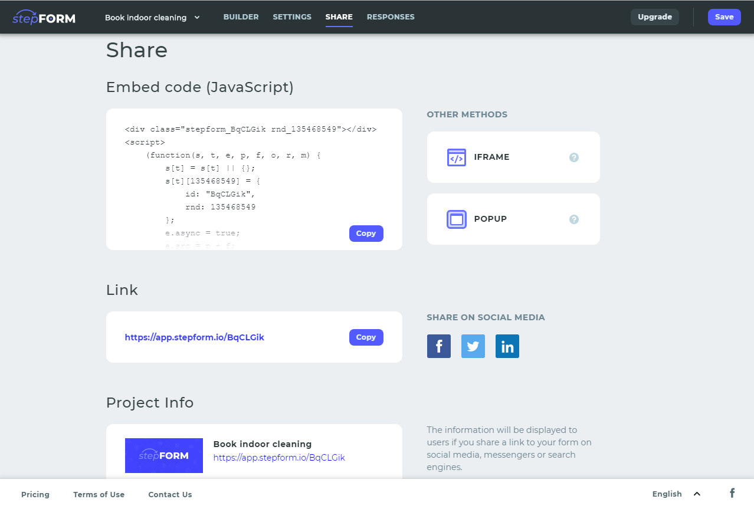Open help tooltip next to POPUP
754x509 pixels.
click(573, 219)
